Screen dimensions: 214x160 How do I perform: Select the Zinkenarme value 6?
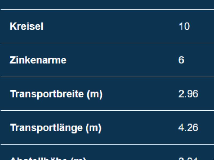tap(181, 60)
